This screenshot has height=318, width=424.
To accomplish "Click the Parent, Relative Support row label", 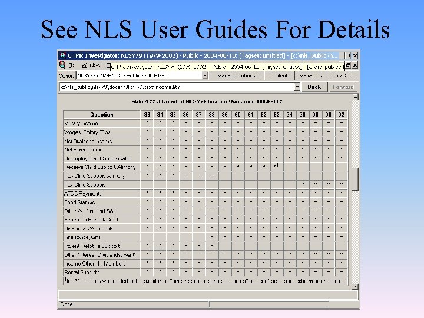I will click(92, 246).
